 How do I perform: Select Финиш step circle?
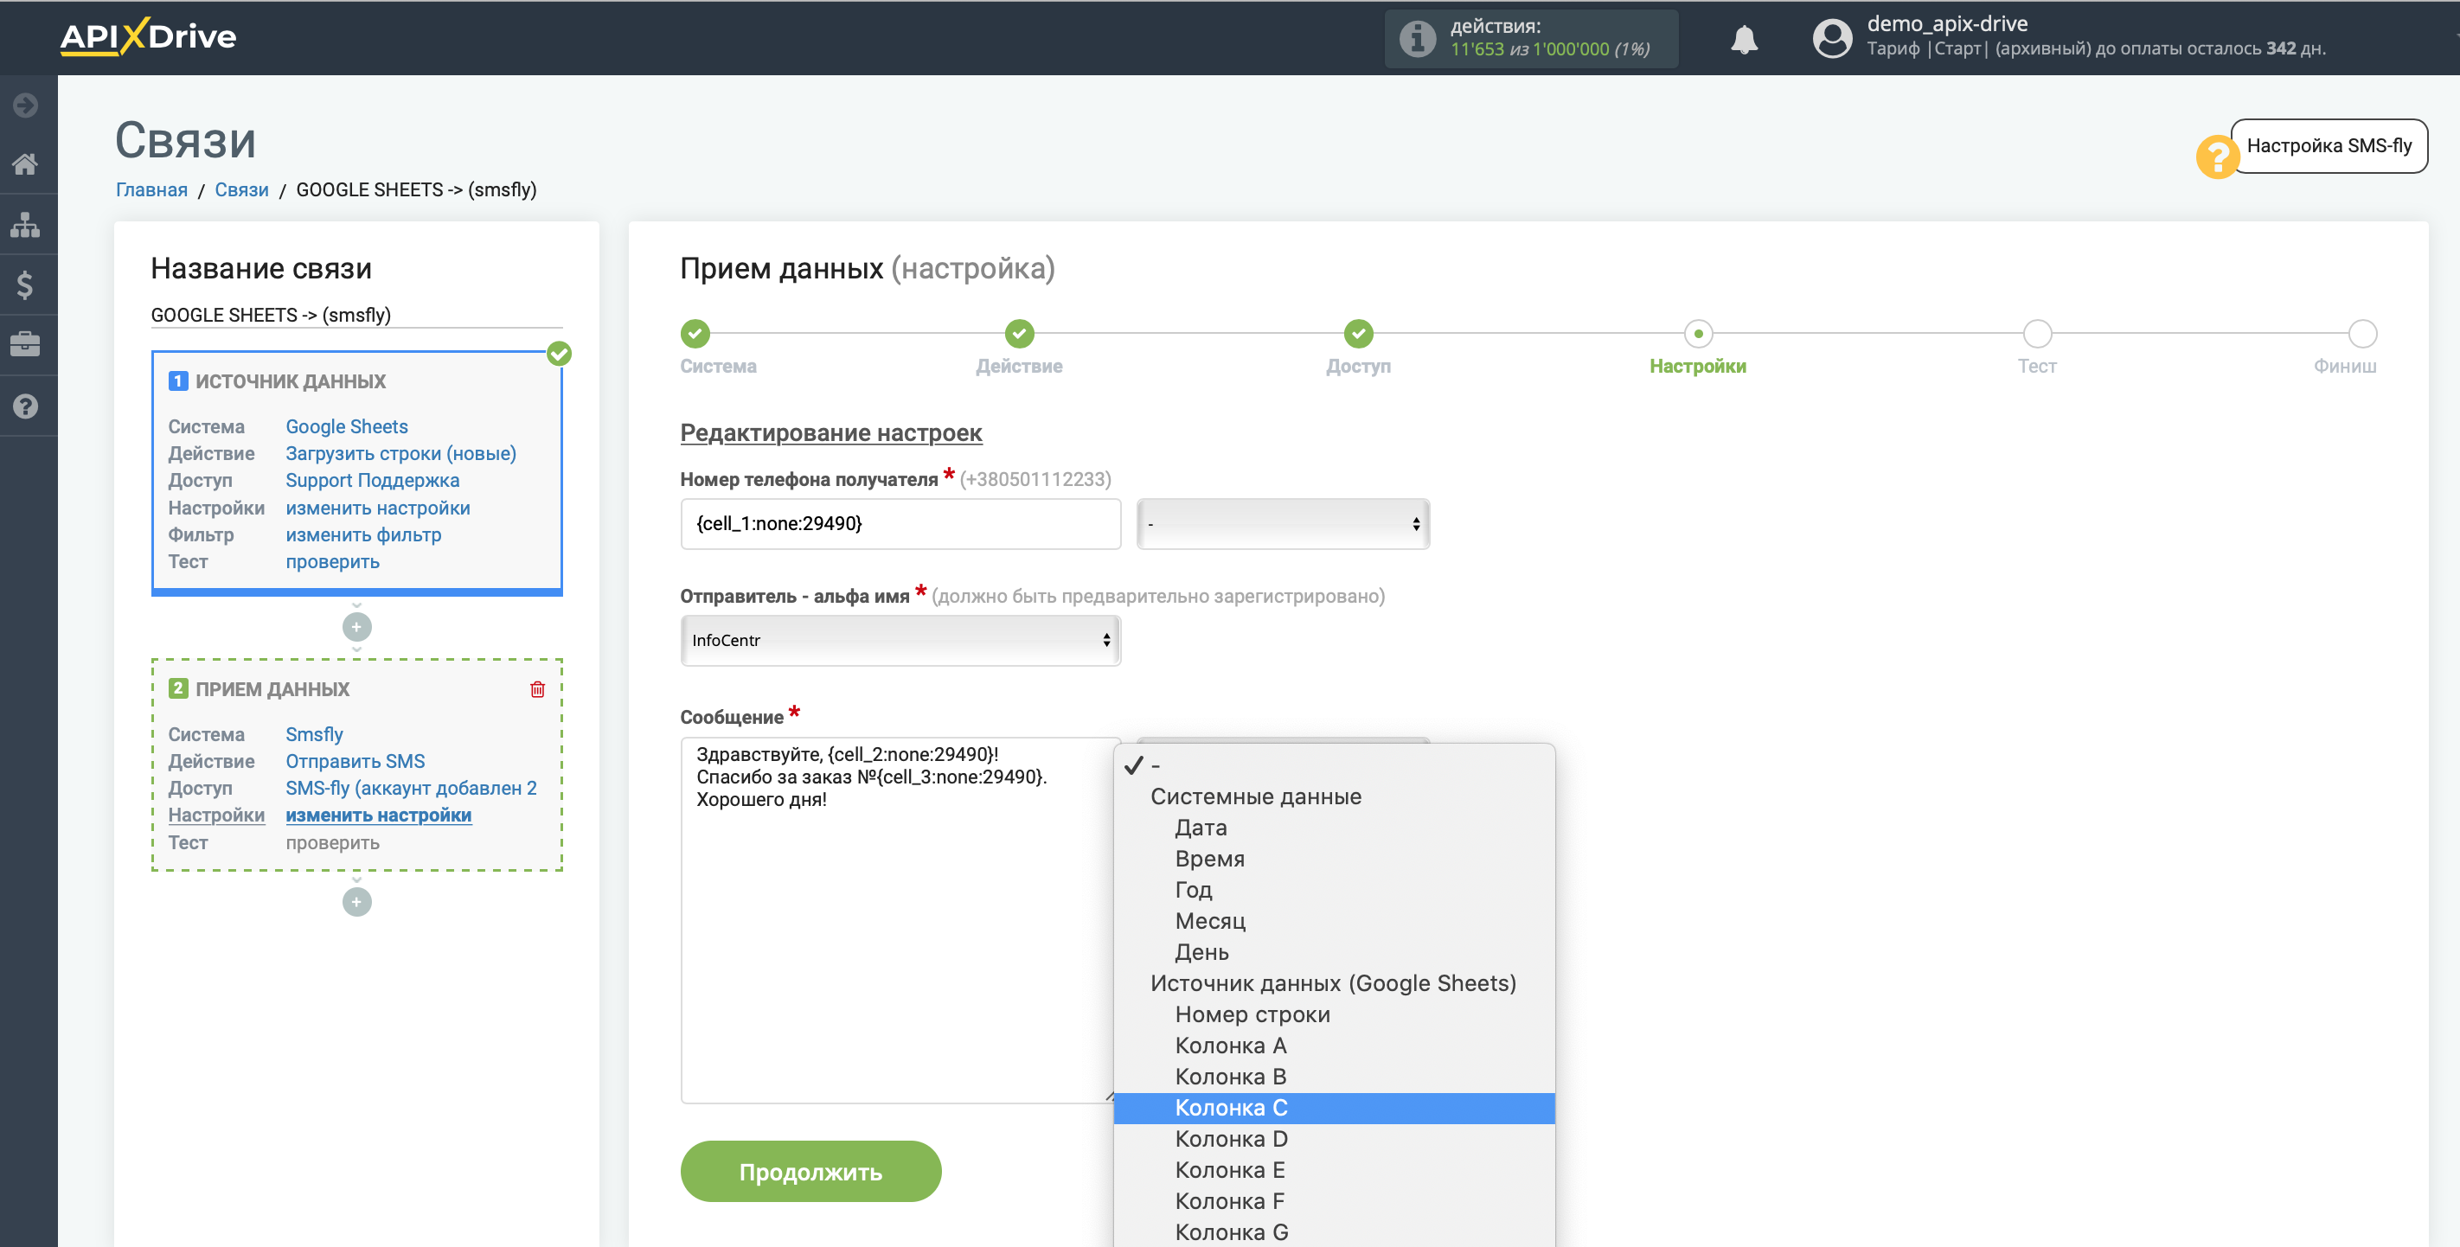pos(2361,333)
